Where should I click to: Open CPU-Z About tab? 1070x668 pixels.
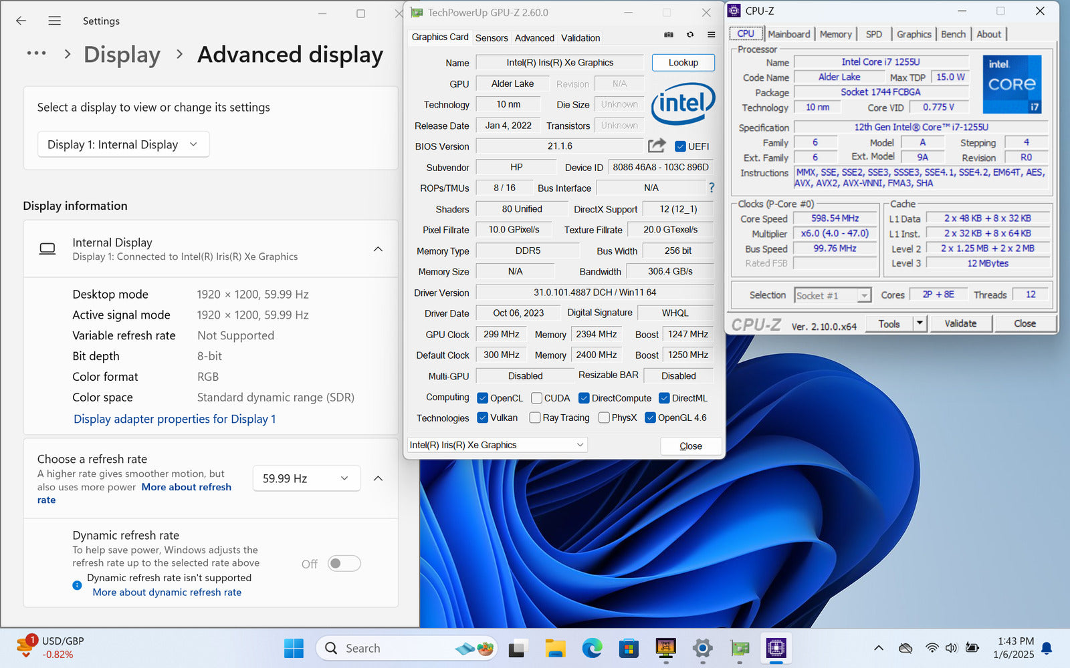pyautogui.click(x=988, y=34)
